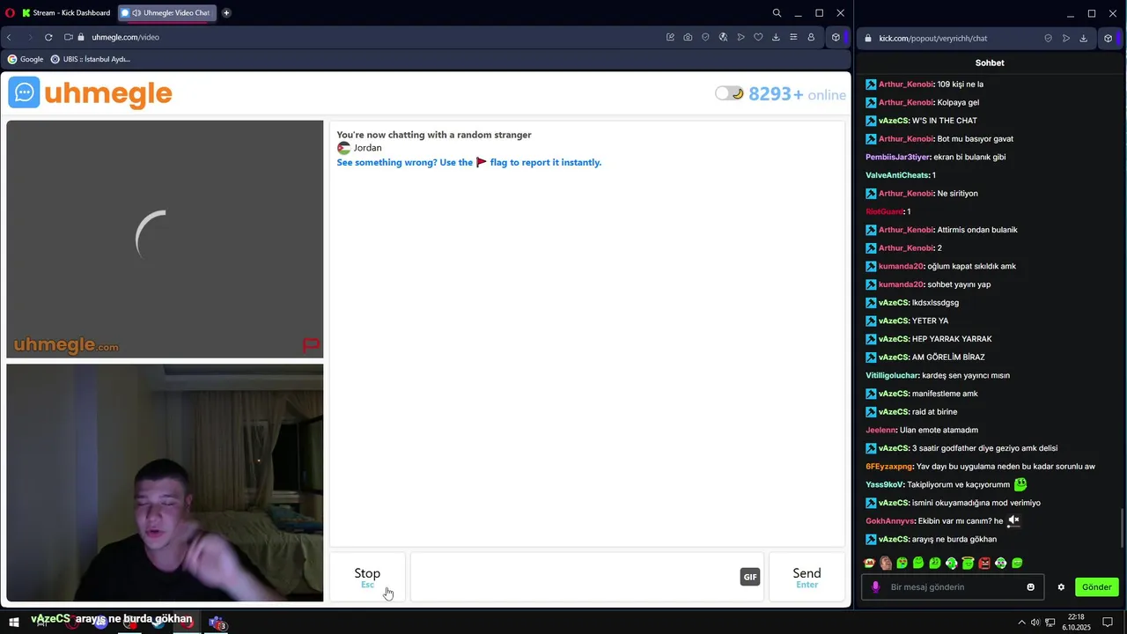This screenshot has height=634, width=1127.
Task: Open a new browser tab with plus button
Action: click(226, 13)
